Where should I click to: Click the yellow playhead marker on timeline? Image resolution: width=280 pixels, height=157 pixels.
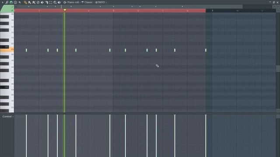point(65,10)
